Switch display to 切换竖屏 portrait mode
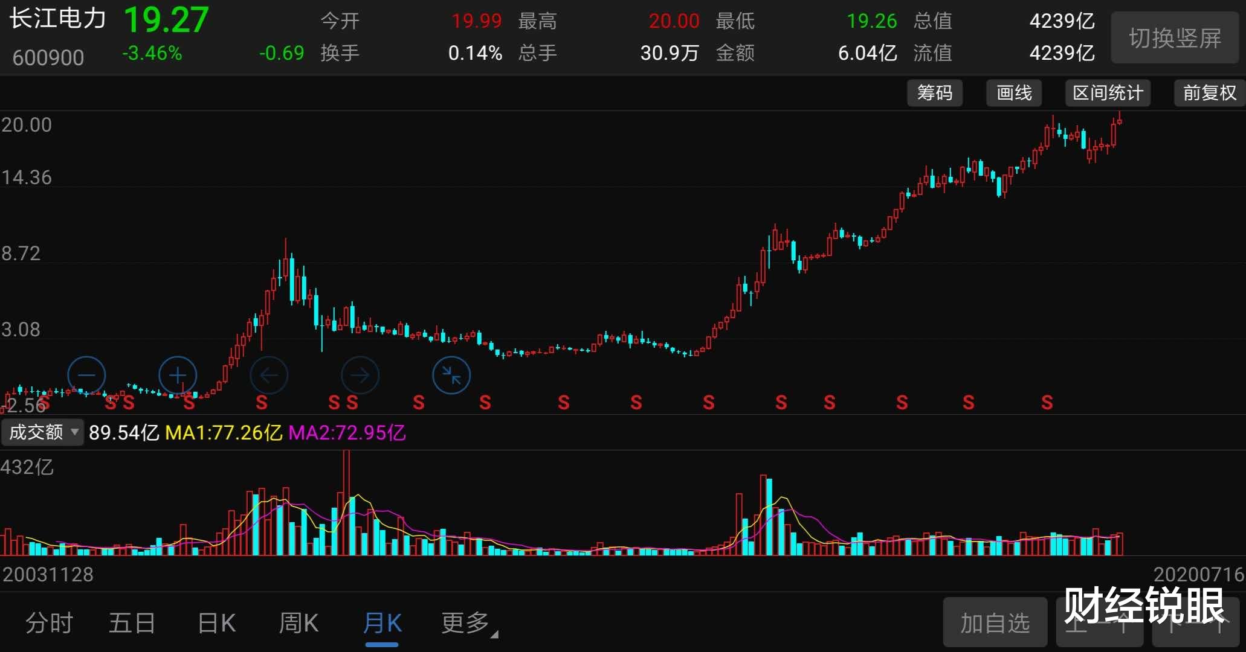1246x652 pixels. tap(1174, 37)
